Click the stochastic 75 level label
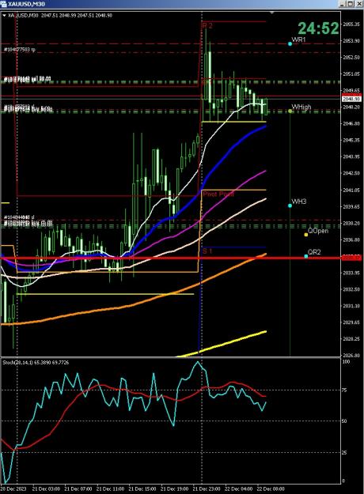The height and width of the screenshot is (494, 364). (344, 390)
